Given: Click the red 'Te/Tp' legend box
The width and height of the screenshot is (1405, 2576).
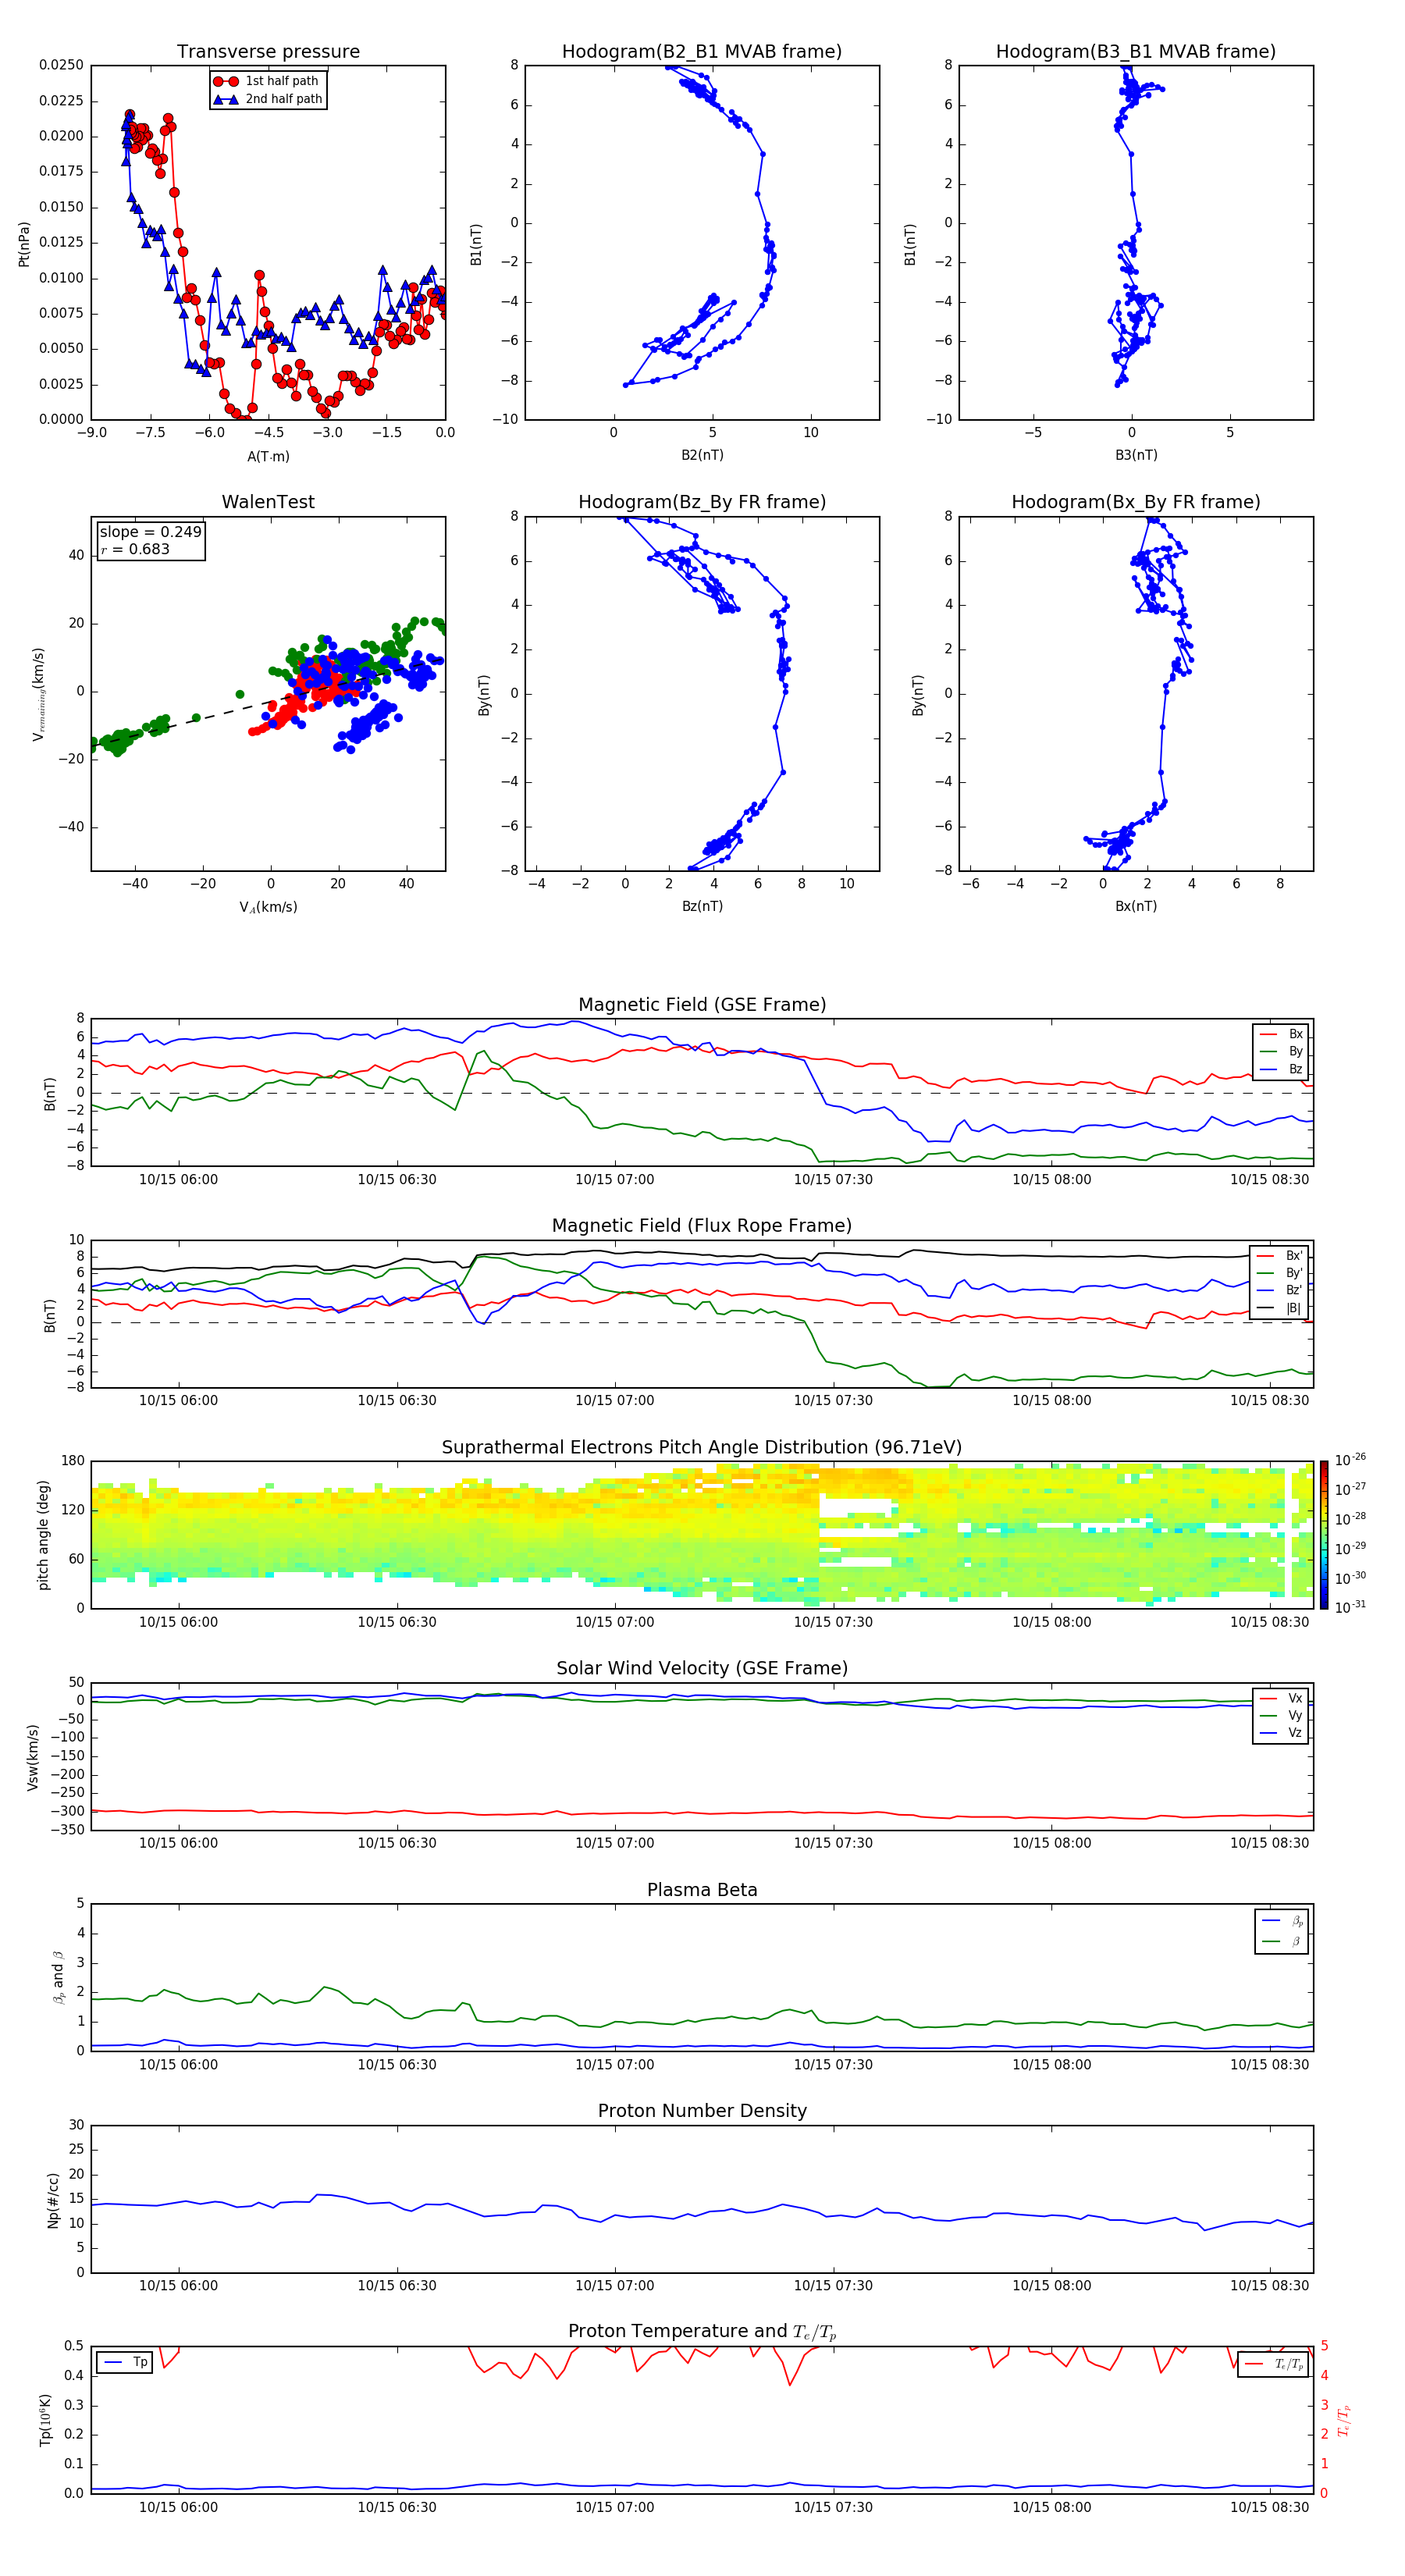Looking at the screenshot, I should point(1272,2364).
